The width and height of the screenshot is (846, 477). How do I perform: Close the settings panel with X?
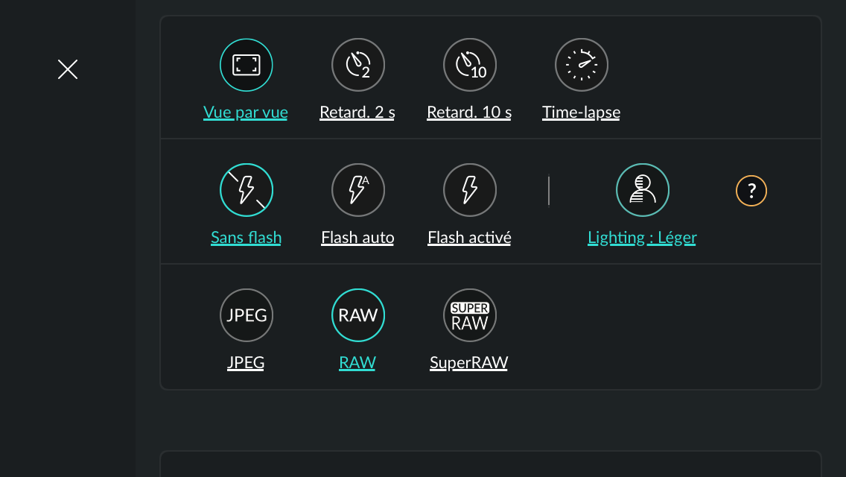(x=68, y=69)
